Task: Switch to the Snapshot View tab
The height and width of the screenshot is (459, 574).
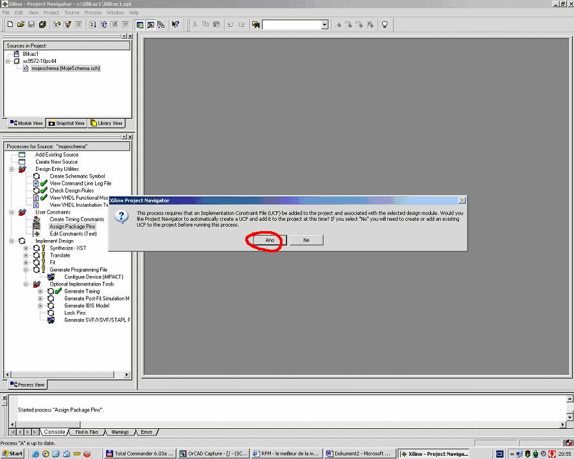Action: [x=67, y=123]
